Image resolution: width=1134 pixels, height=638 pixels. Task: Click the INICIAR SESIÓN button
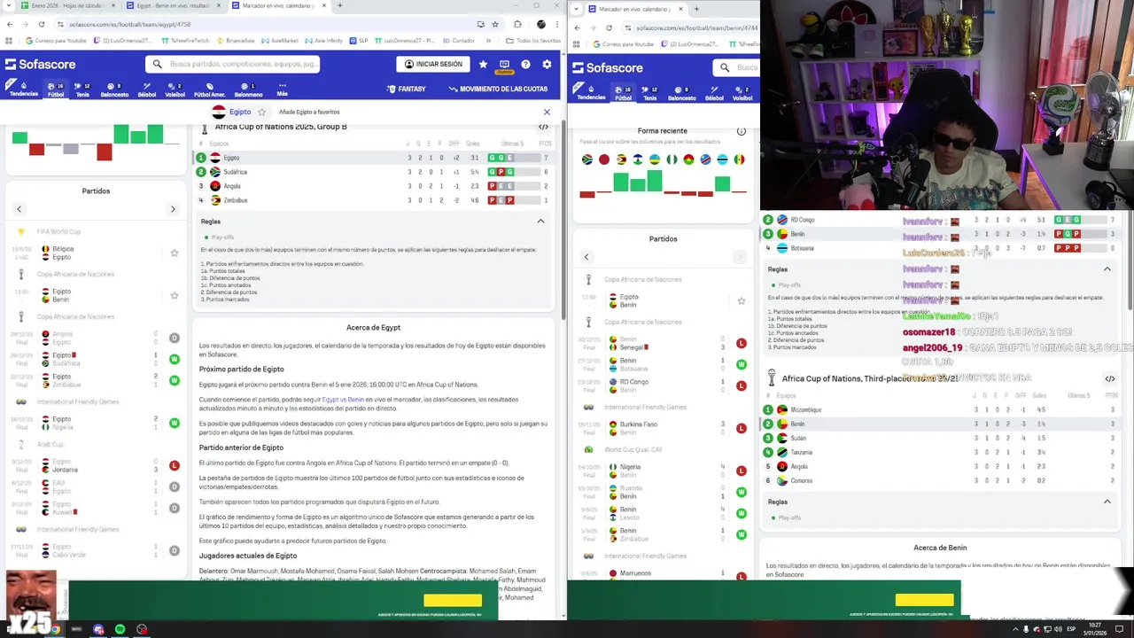point(432,64)
